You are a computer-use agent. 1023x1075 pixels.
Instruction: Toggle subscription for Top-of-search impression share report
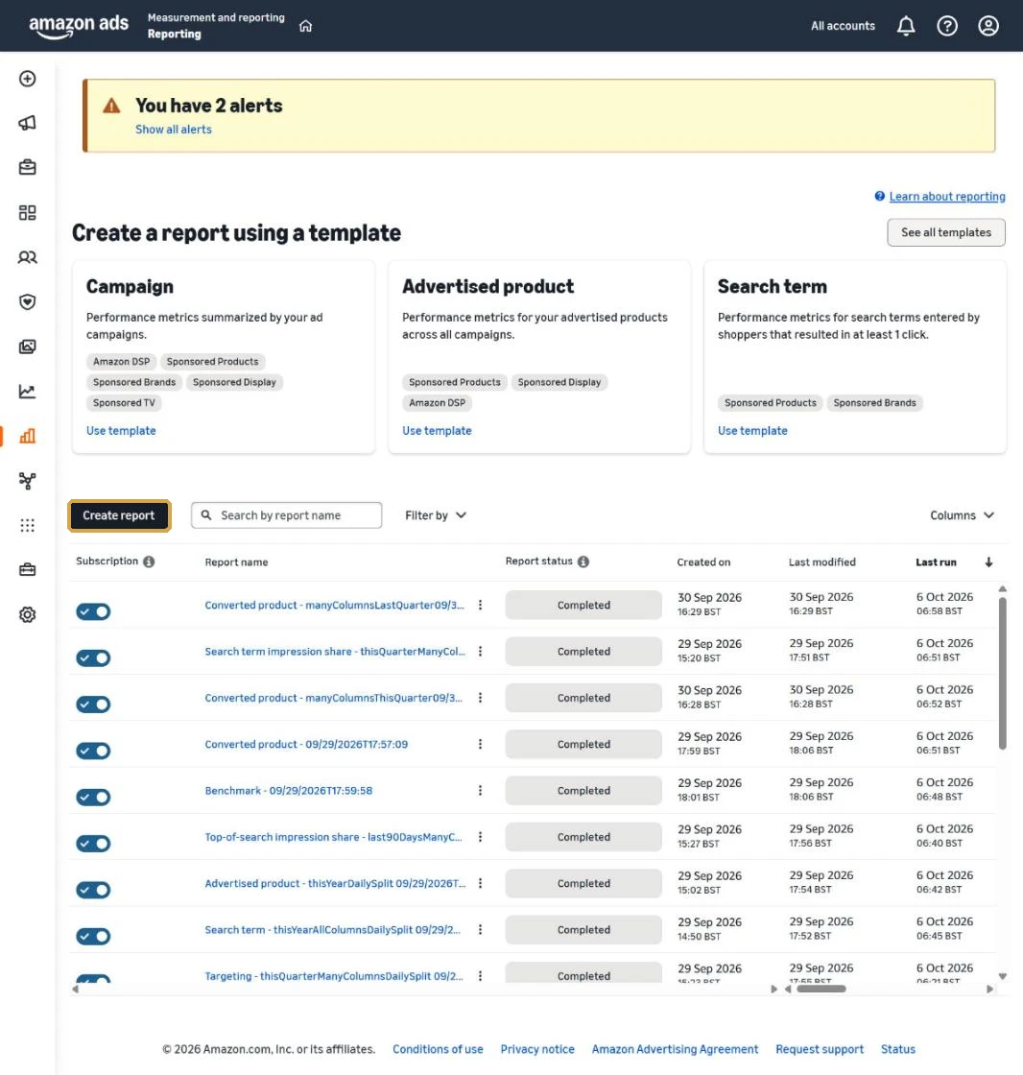[x=93, y=844]
